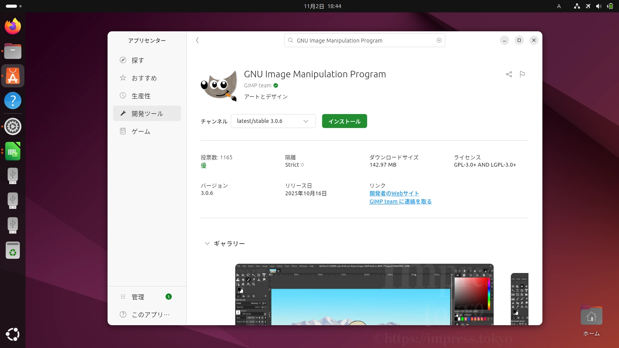Open the ゲーム category
Image resolution: width=619 pixels, height=348 pixels.
pos(147,131)
